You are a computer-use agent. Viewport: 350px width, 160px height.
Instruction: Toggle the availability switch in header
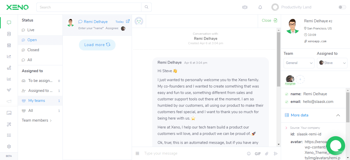[342, 7]
